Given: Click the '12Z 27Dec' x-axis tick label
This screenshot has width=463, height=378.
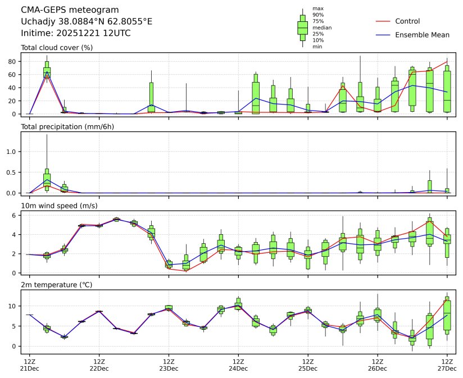Looking at the screenshot, I should (447, 365).
